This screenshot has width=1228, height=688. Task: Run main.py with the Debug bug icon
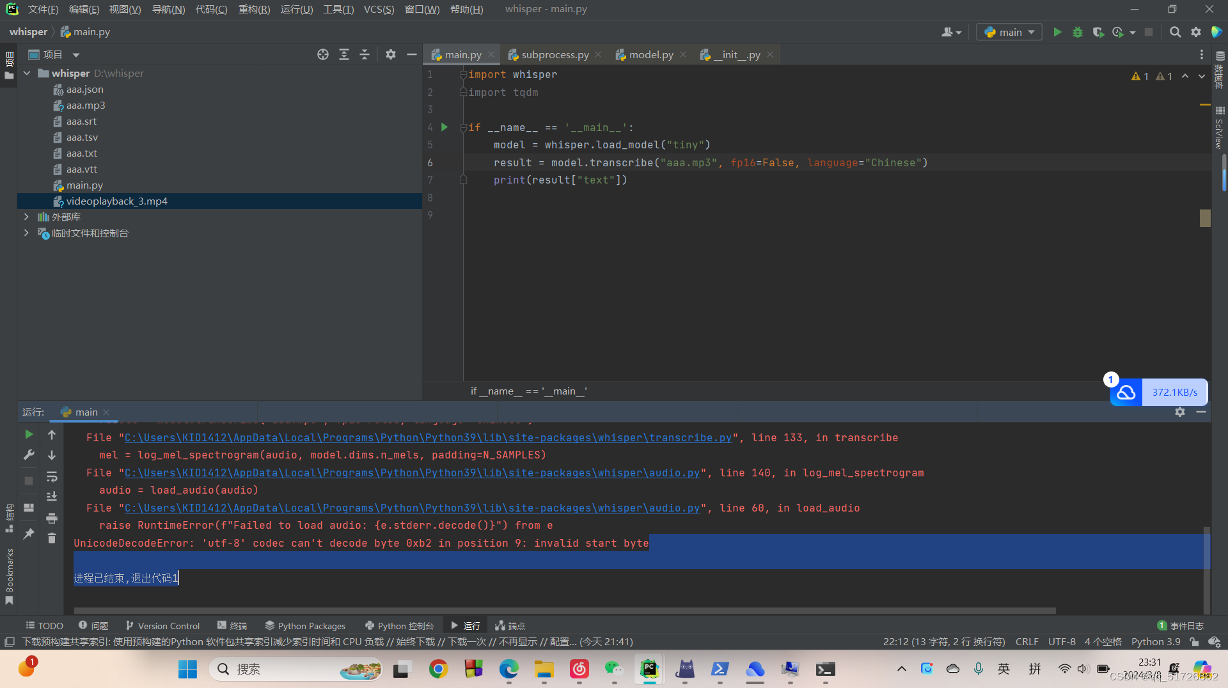click(1077, 32)
